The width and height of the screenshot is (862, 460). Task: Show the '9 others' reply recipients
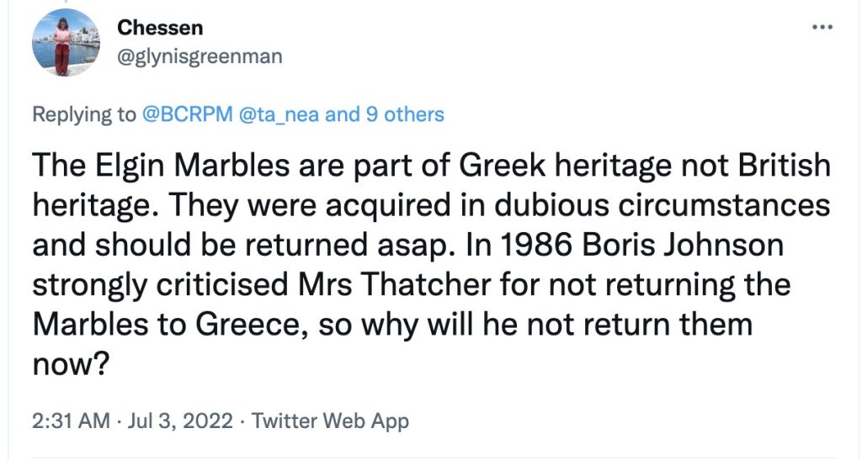tap(404, 114)
